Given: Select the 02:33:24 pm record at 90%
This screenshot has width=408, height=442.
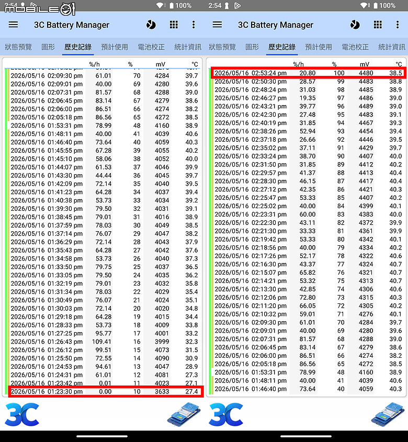Looking at the screenshot, I should tap(308, 156).
